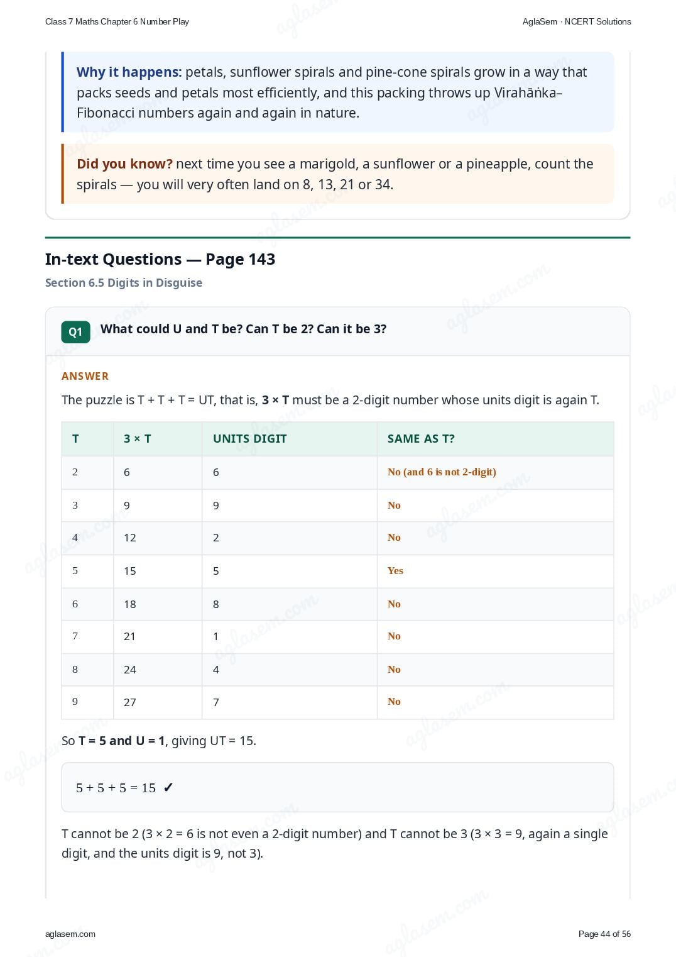Click the 'Why it happens:' callout heading

coord(129,72)
